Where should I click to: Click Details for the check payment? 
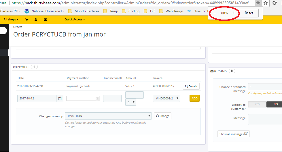coord(191,86)
